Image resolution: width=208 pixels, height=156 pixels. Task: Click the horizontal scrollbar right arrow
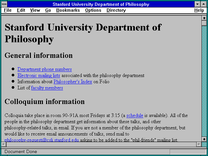click(x=199, y=144)
